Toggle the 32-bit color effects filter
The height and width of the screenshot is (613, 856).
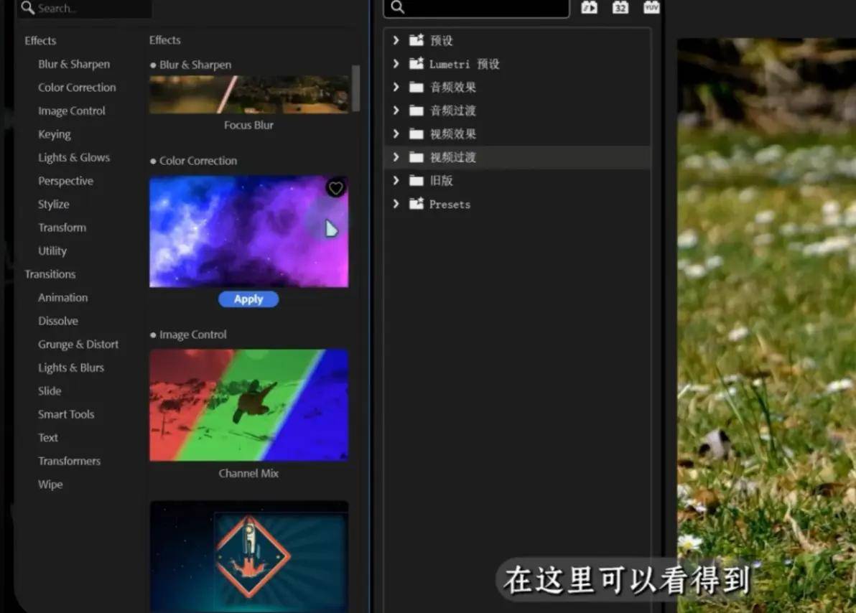coord(620,7)
